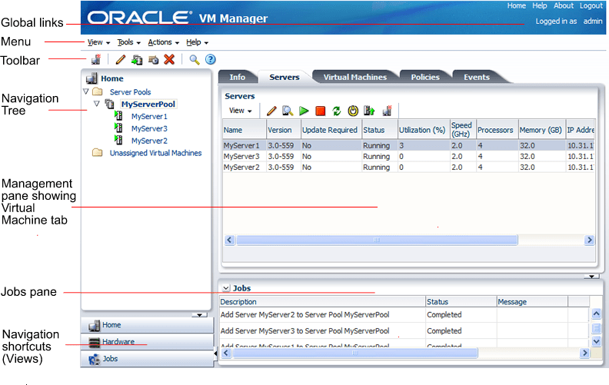Click side collapse arrow beside Jobs shortcut
The image size is (609, 385).
(215, 353)
